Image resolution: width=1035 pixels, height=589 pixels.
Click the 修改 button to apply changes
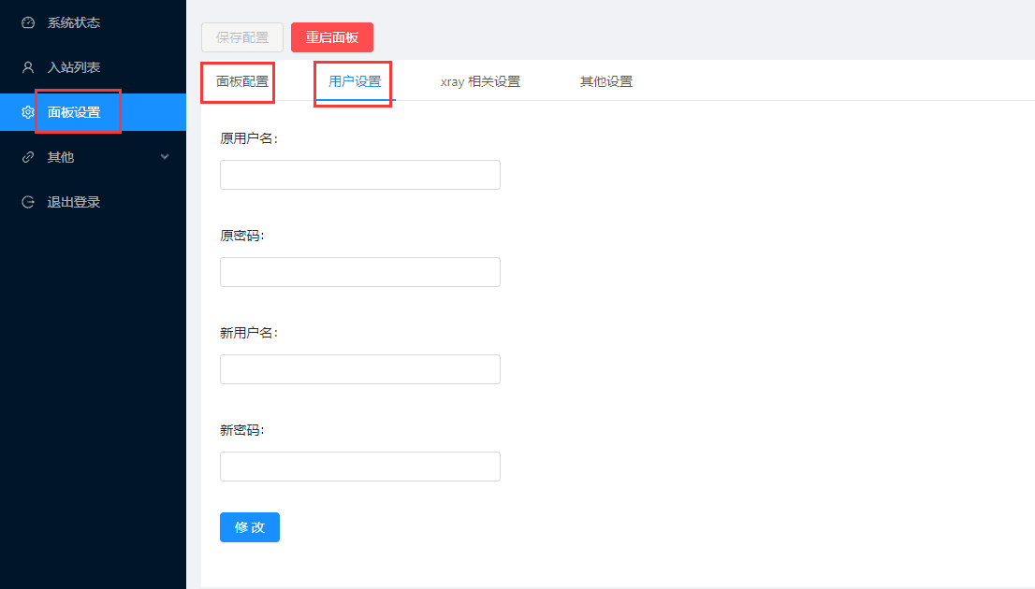(x=249, y=527)
